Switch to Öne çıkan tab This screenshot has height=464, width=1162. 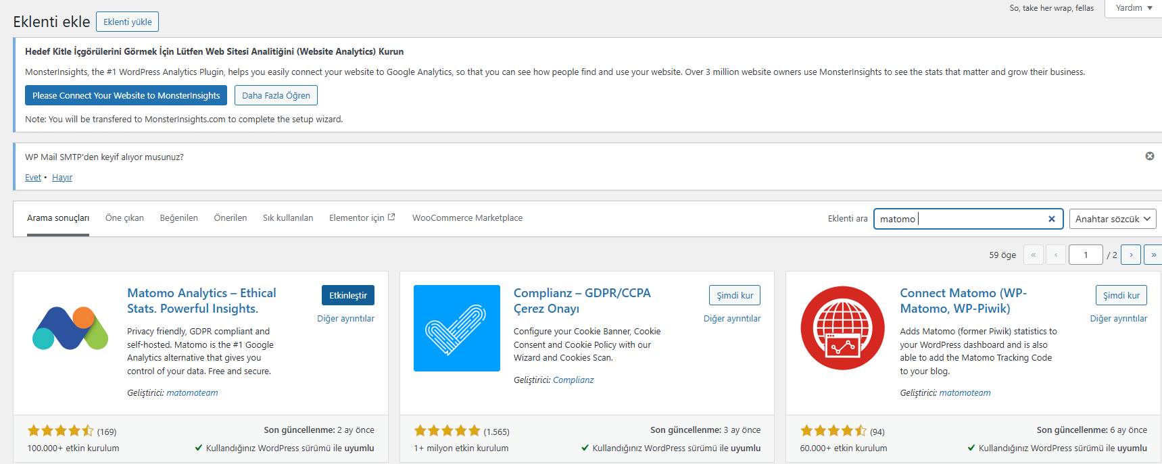click(x=124, y=218)
